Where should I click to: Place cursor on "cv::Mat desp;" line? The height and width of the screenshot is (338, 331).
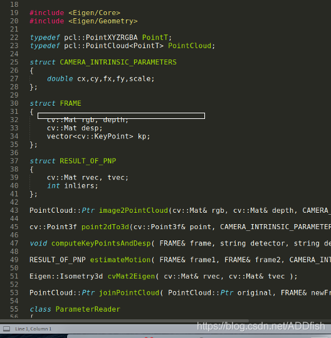[75, 128]
